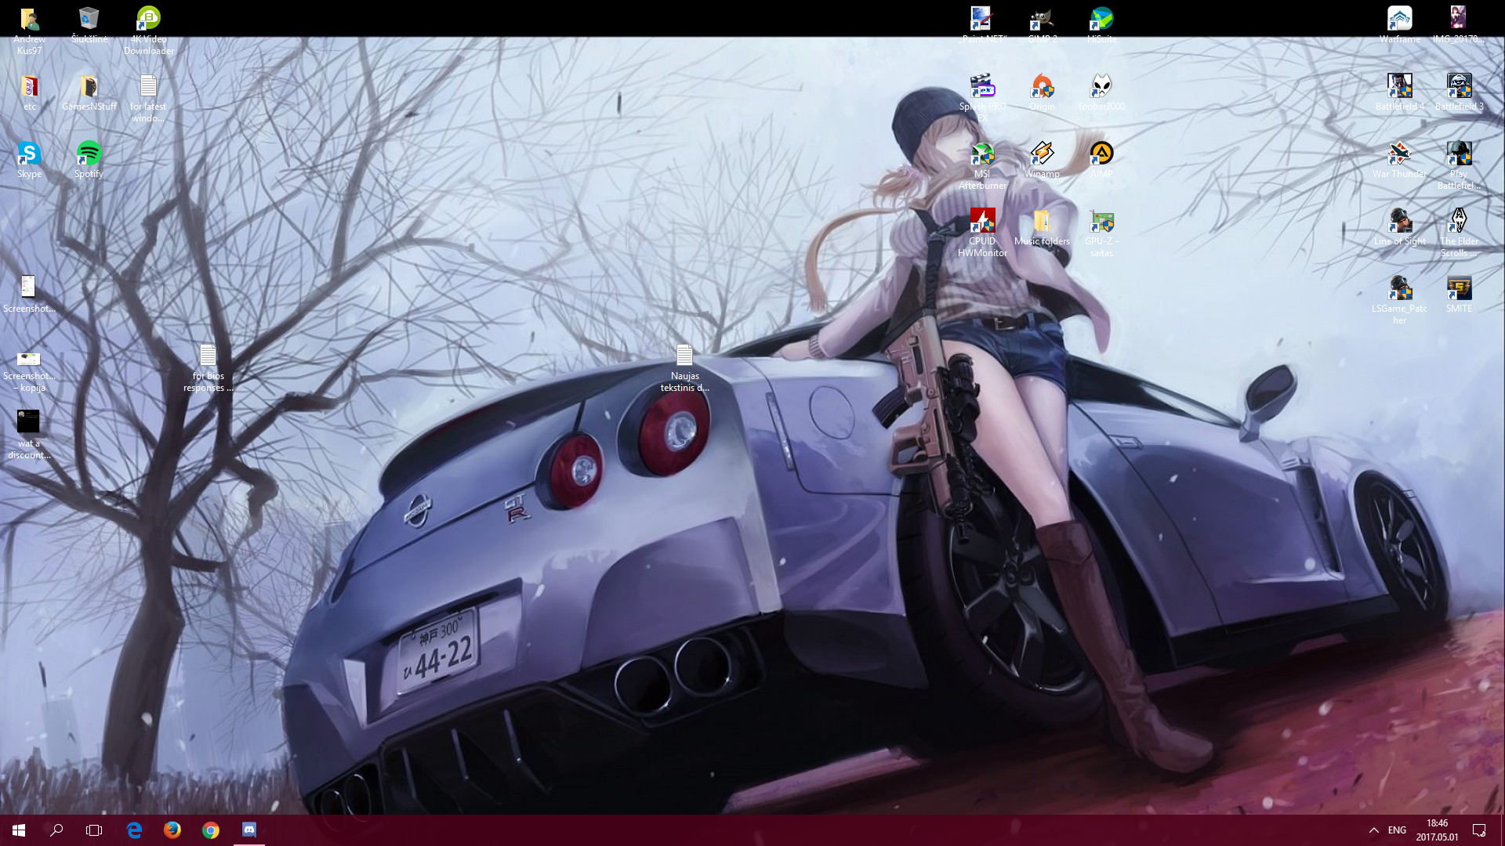Open Task View on the taskbar
Screen dimensions: 1505x846
click(x=94, y=830)
